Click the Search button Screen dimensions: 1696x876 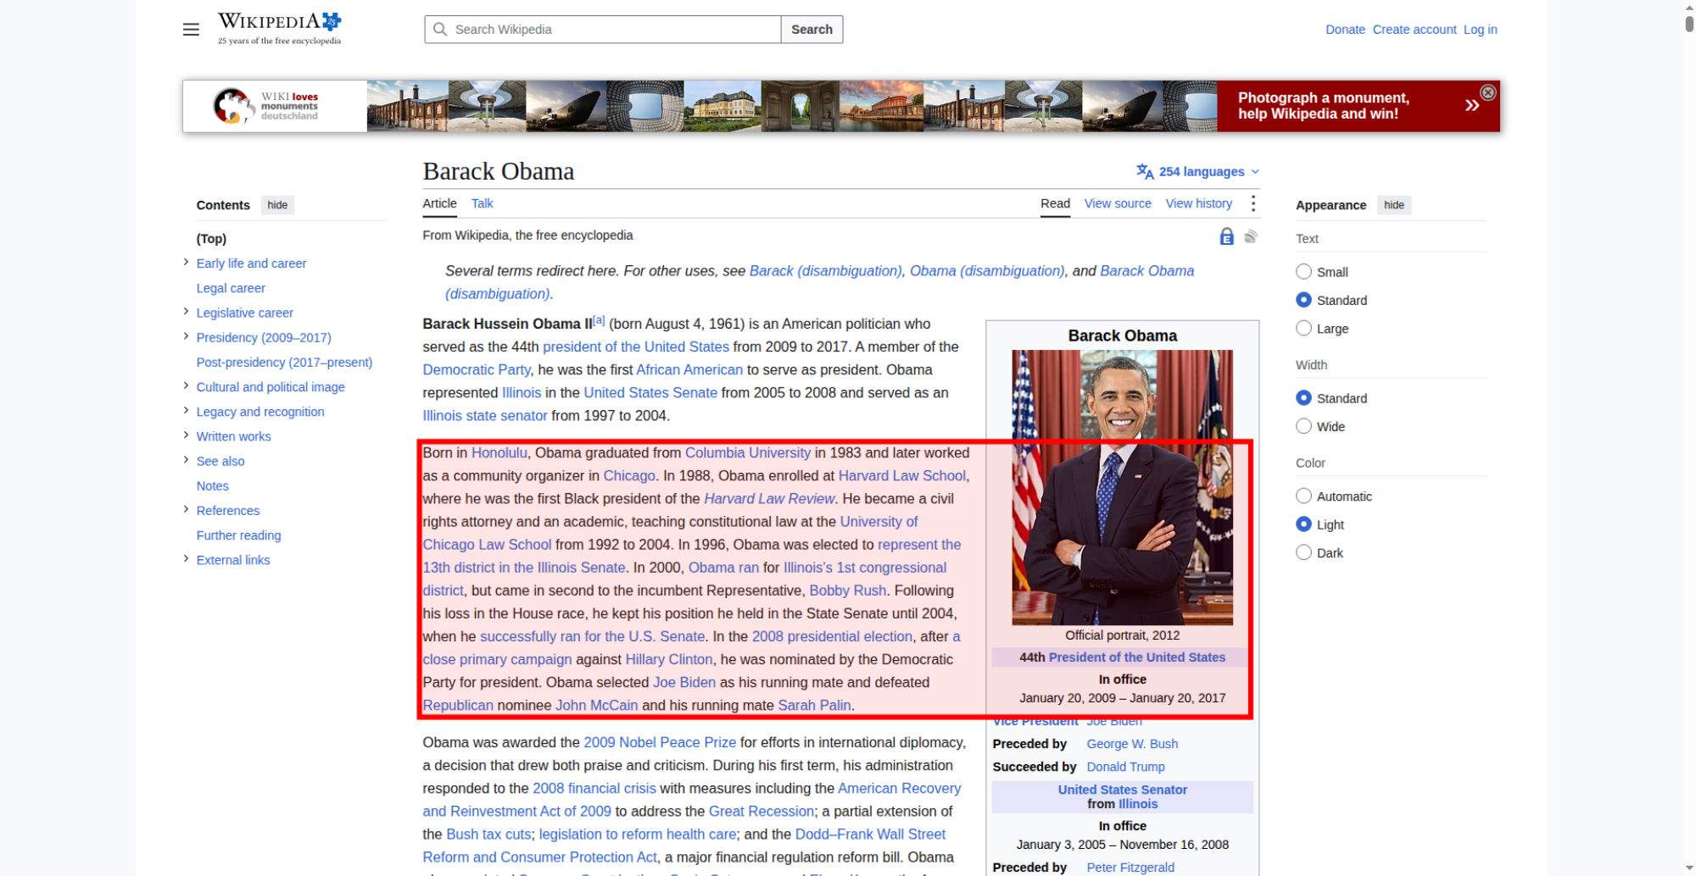pos(812,29)
